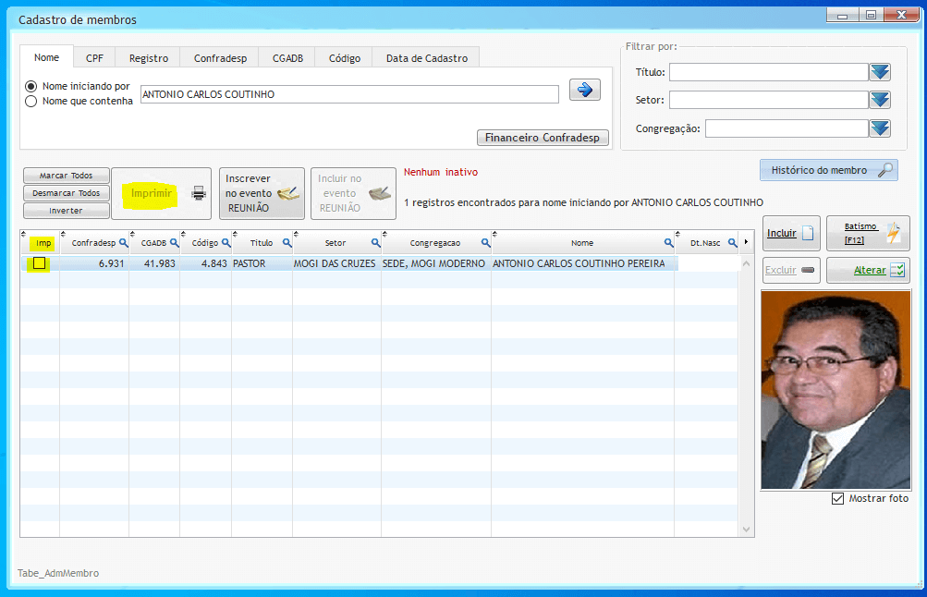
Task: Expand the Setor filter dropdown
Action: [x=879, y=100]
